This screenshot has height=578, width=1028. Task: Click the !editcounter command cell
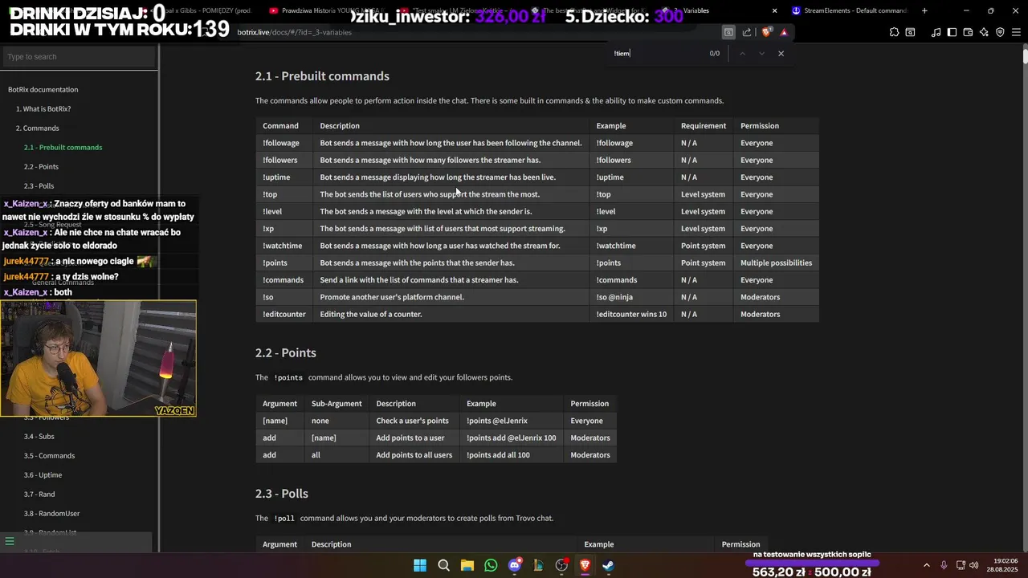tap(284, 315)
